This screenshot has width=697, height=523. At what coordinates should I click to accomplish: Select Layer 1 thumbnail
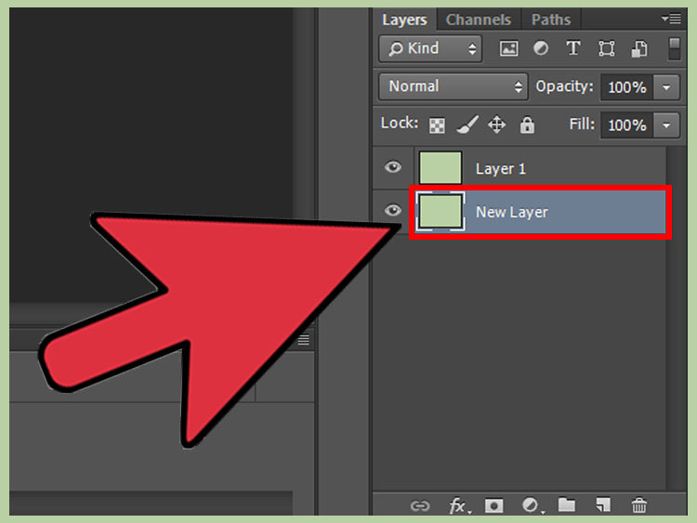(x=441, y=167)
